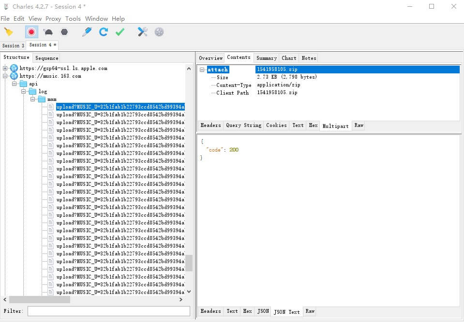Select the Query String request tab
The image size is (464, 322).
pos(243,126)
